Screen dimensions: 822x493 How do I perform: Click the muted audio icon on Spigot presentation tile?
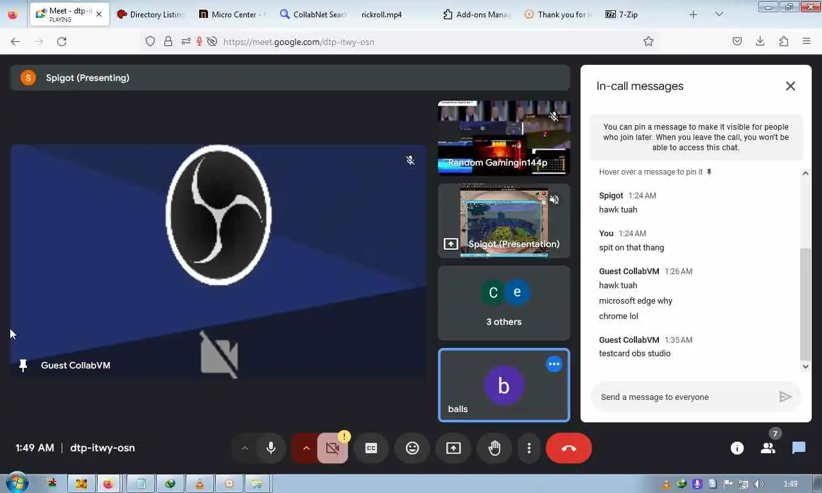[x=554, y=200]
